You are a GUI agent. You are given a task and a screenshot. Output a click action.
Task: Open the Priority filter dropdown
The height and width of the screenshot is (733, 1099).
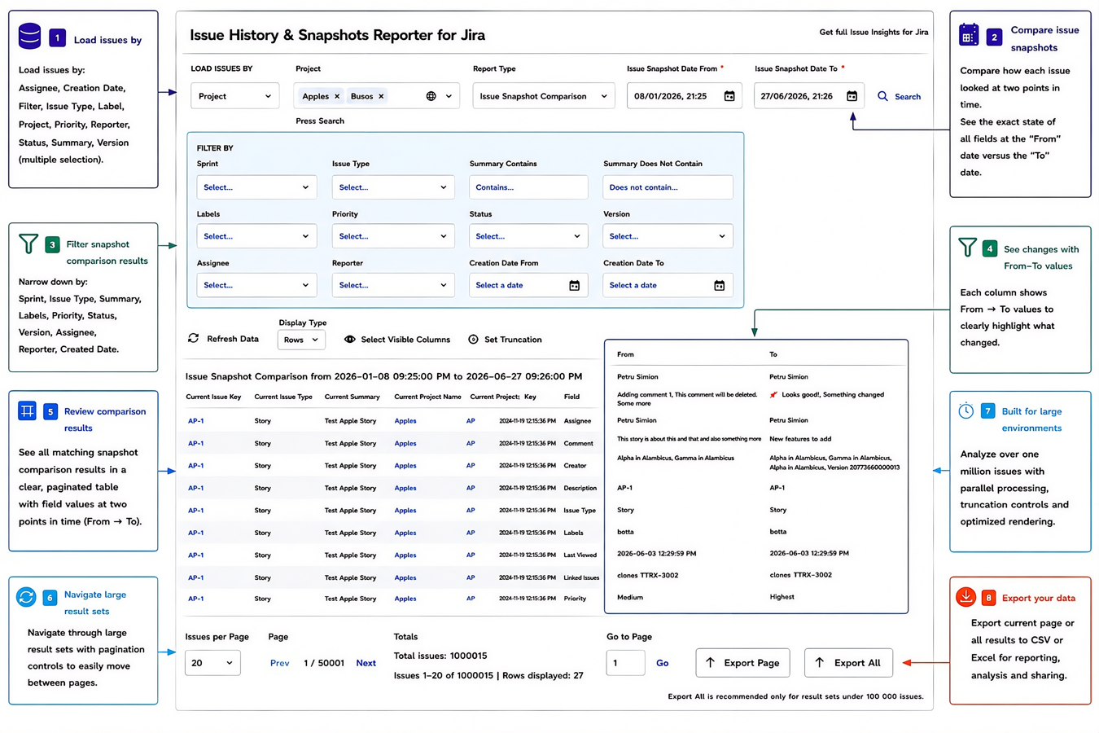click(x=393, y=236)
